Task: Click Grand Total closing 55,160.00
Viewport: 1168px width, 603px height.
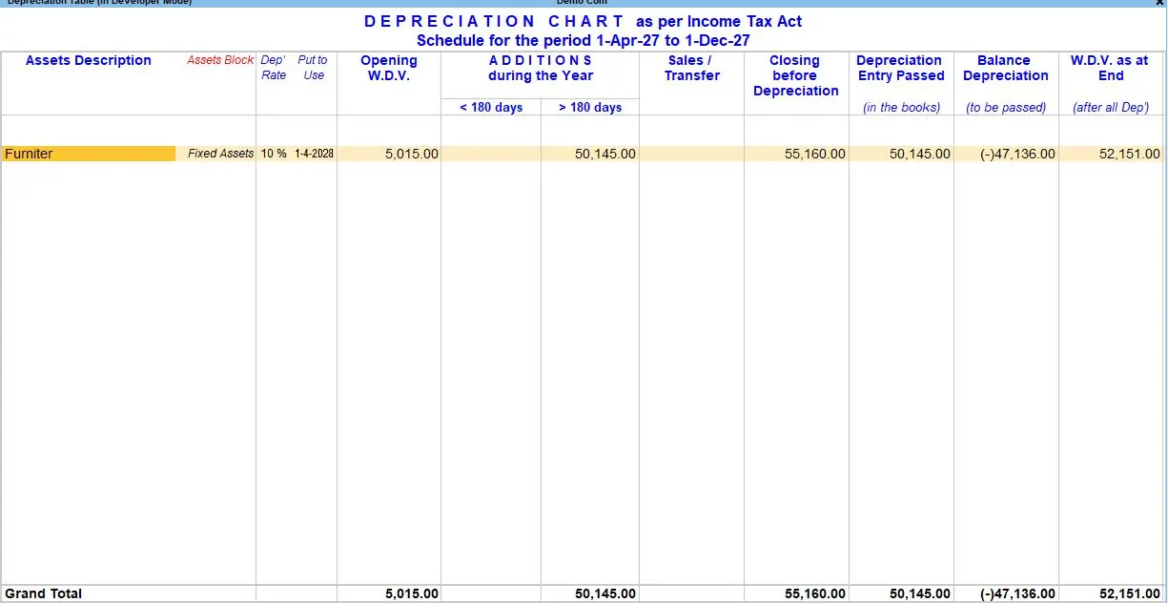Action: [x=814, y=593]
